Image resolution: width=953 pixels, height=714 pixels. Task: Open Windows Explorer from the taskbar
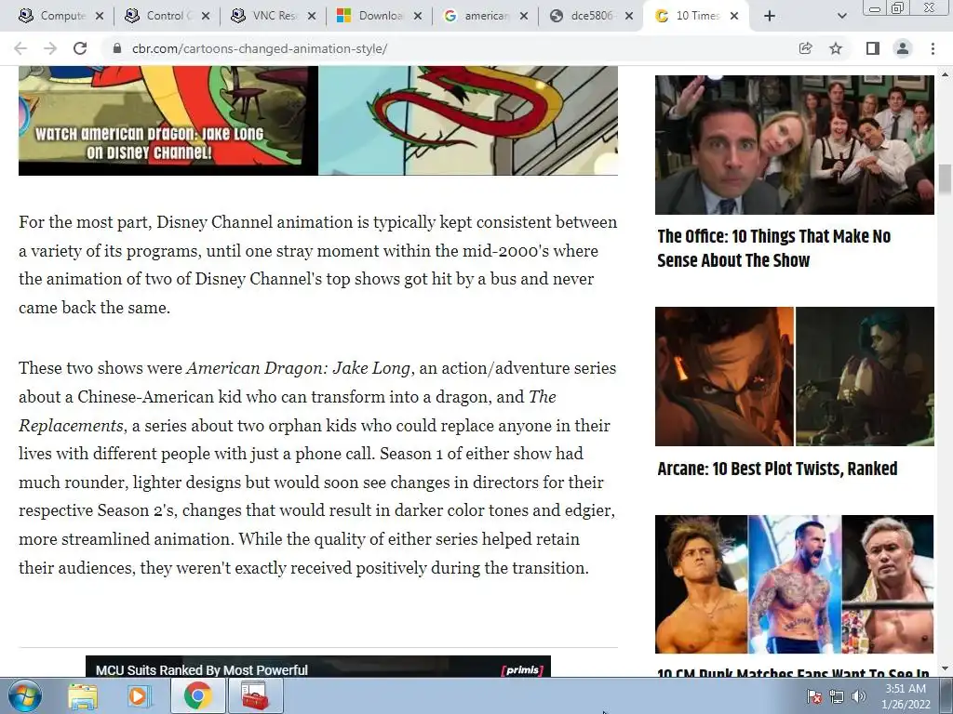point(83,696)
